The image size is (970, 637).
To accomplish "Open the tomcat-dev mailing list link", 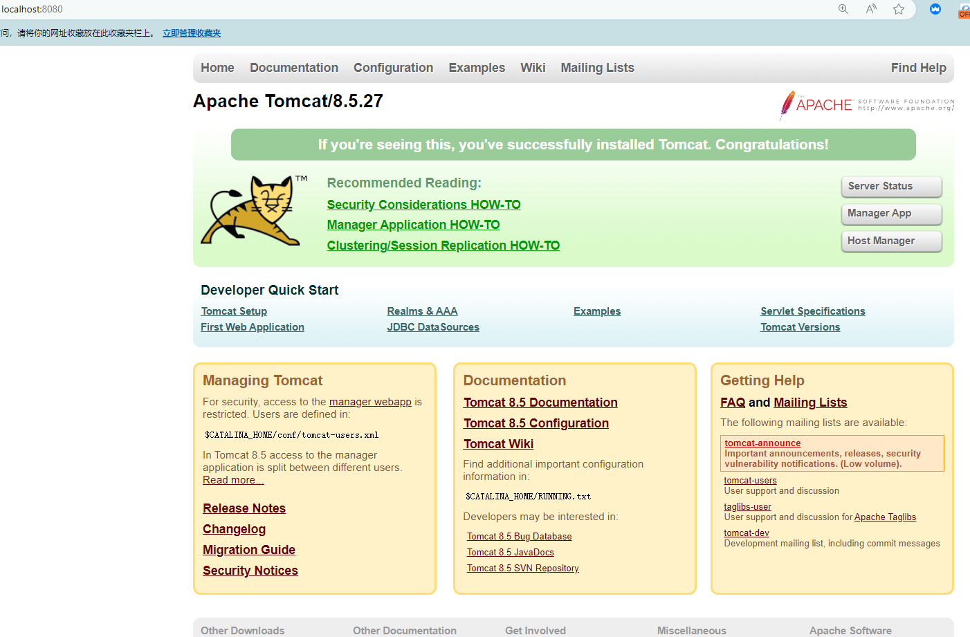I will pyautogui.click(x=747, y=533).
